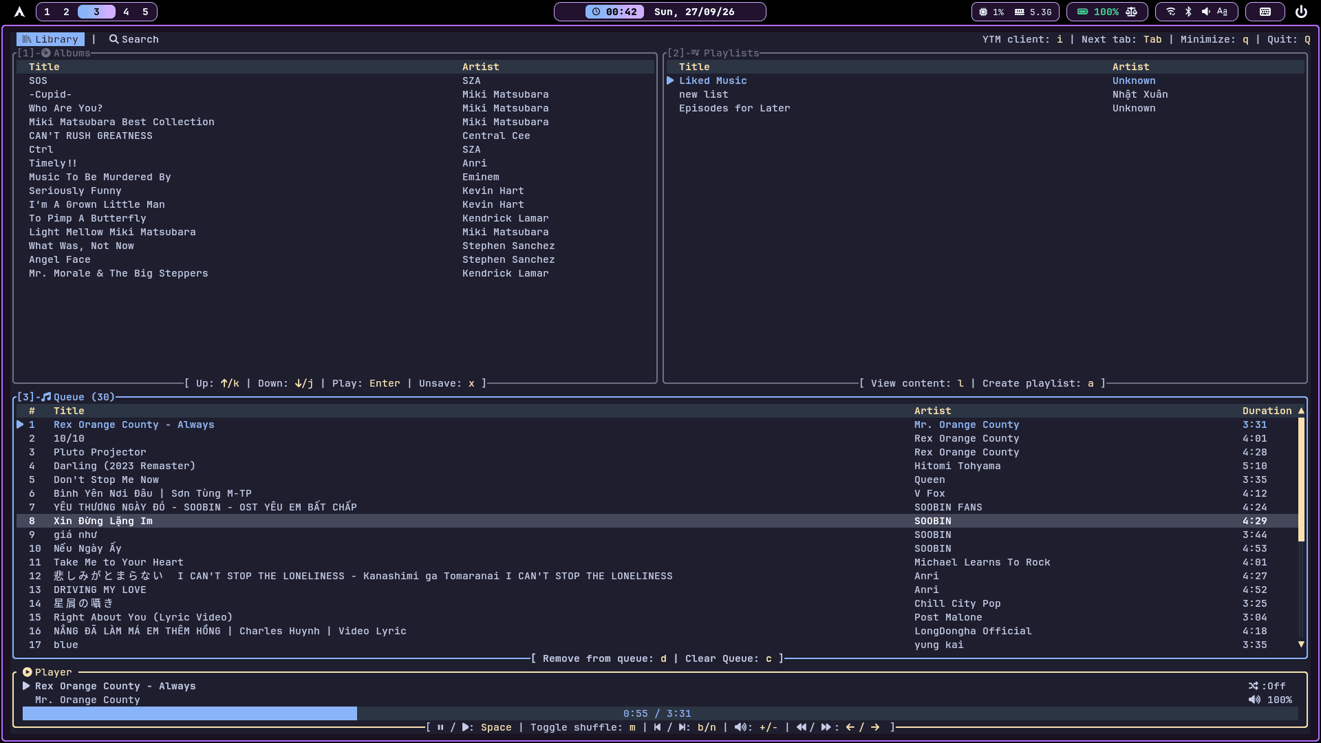Select queue track DRIVING MY LOVE

click(x=657, y=590)
